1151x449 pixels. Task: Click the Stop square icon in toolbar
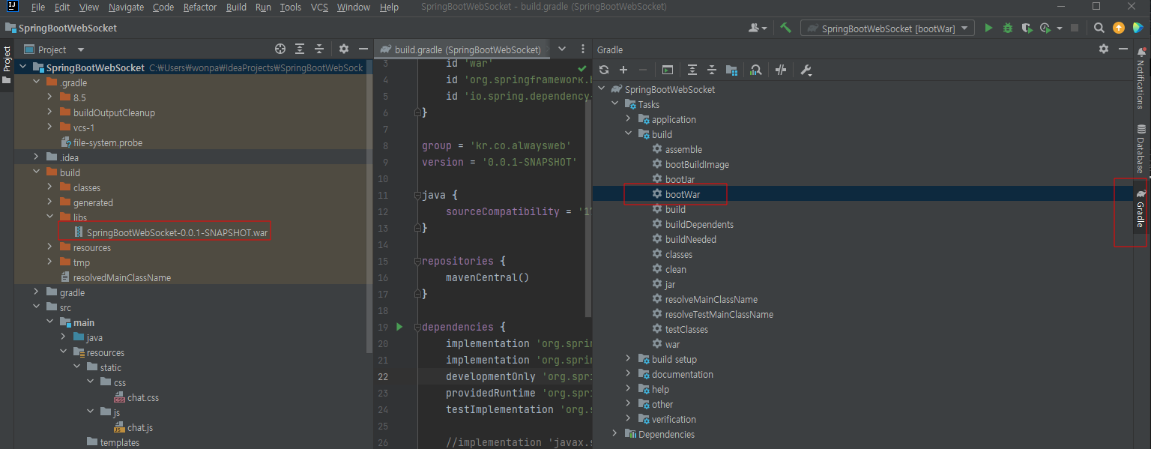click(x=1075, y=28)
